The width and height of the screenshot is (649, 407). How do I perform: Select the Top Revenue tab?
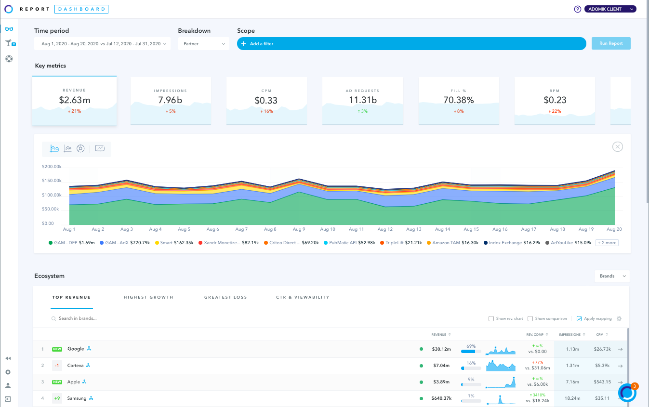pyautogui.click(x=71, y=297)
